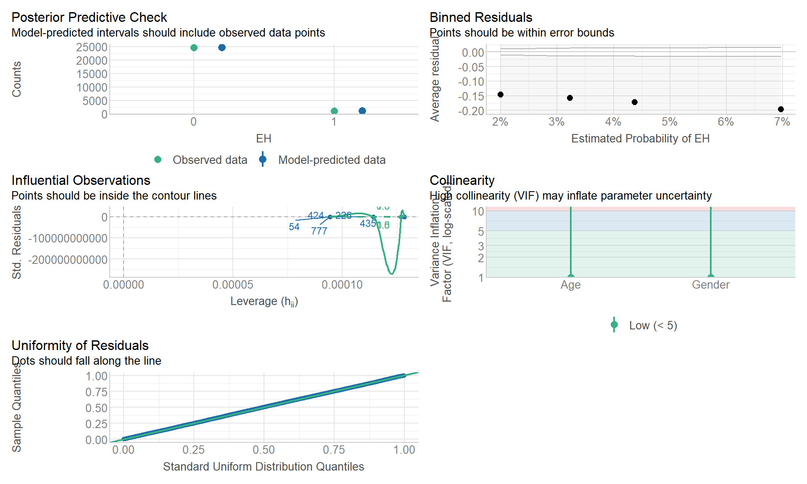The image size is (807, 484).
Task: Click the Standard Uniform Distribution Quantiles label
Action: coord(264,466)
